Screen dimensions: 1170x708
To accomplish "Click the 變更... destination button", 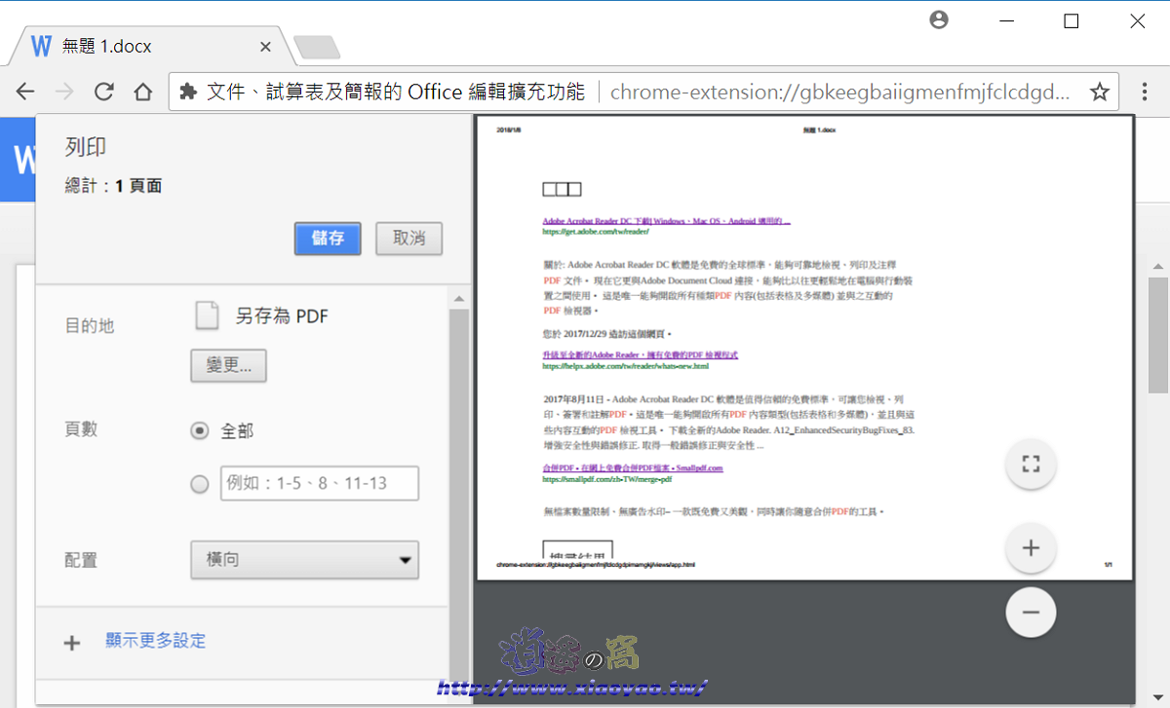I will coord(229,365).
